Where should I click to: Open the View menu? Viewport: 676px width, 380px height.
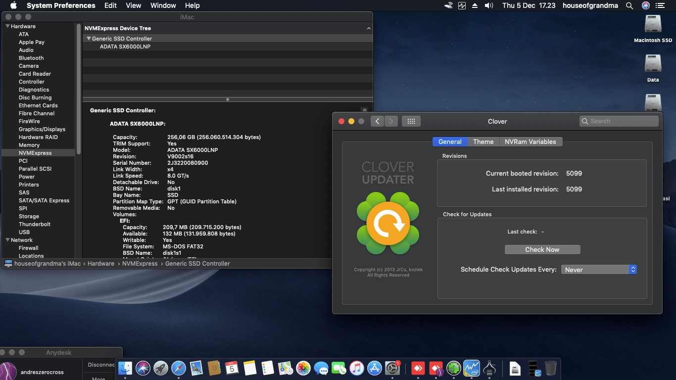point(134,5)
